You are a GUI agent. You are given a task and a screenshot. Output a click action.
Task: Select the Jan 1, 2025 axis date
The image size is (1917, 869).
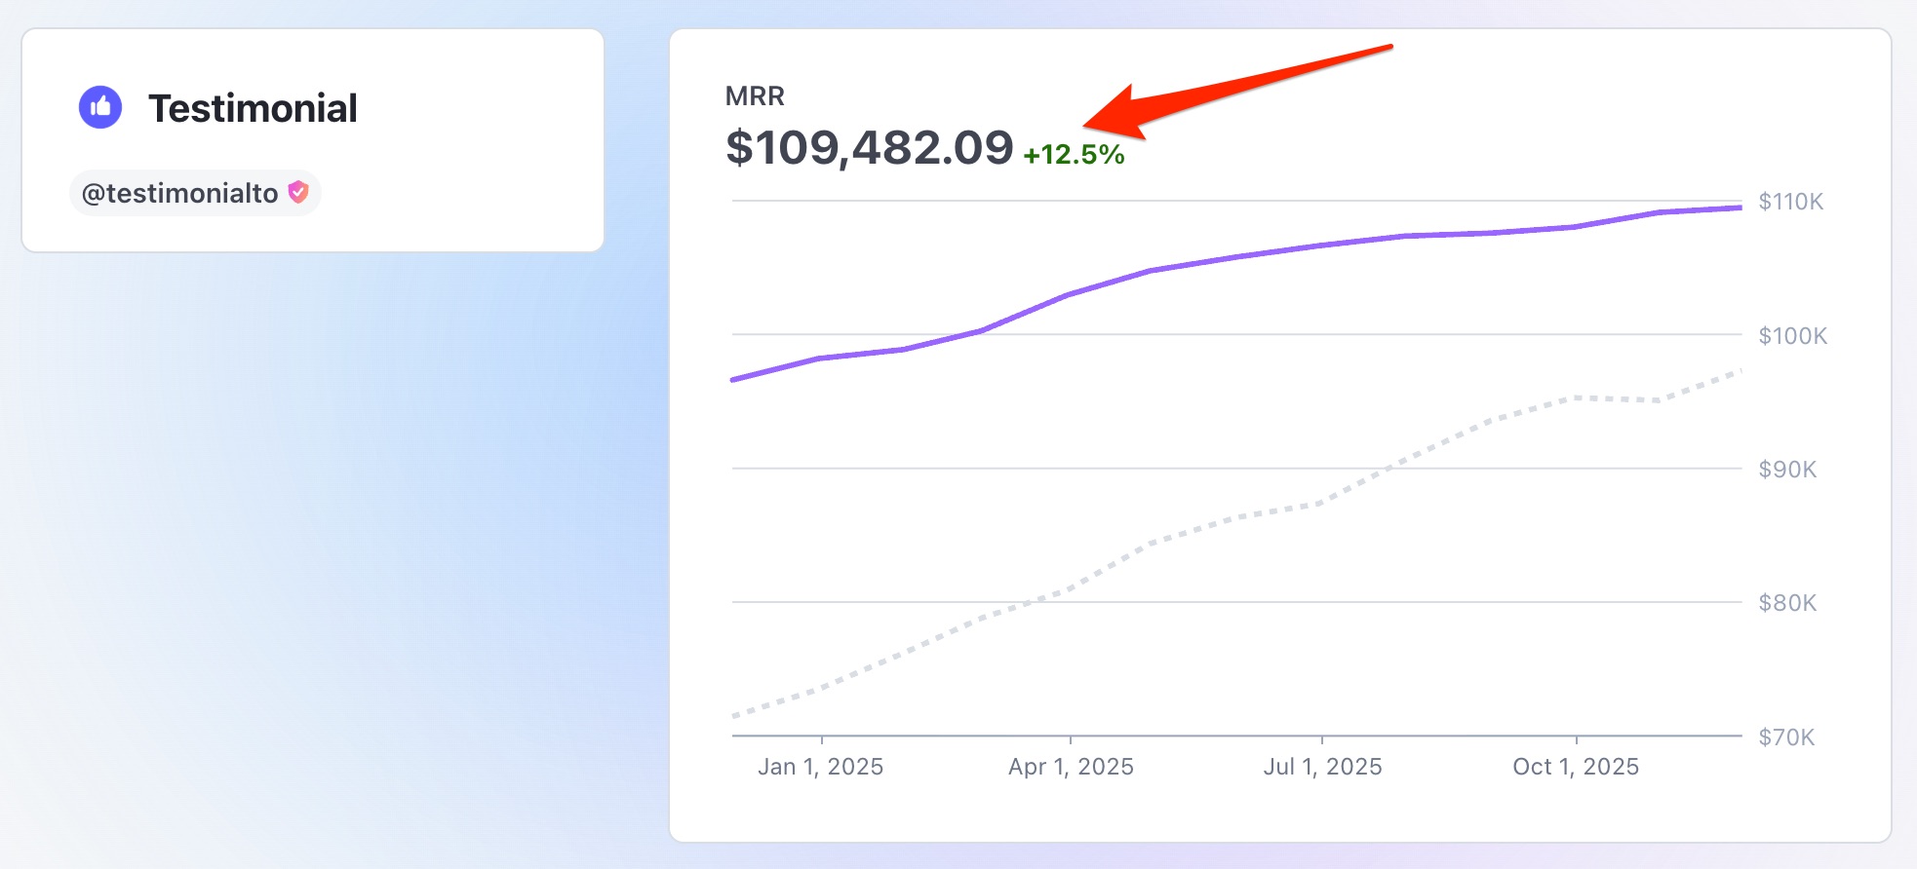820,767
